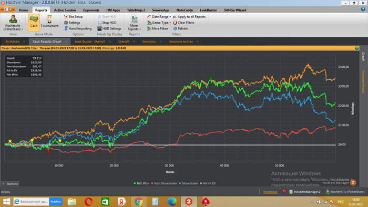The height and width of the screenshot is (207, 368).
Task: Refresh the report
Action: [x=181, y=28]
